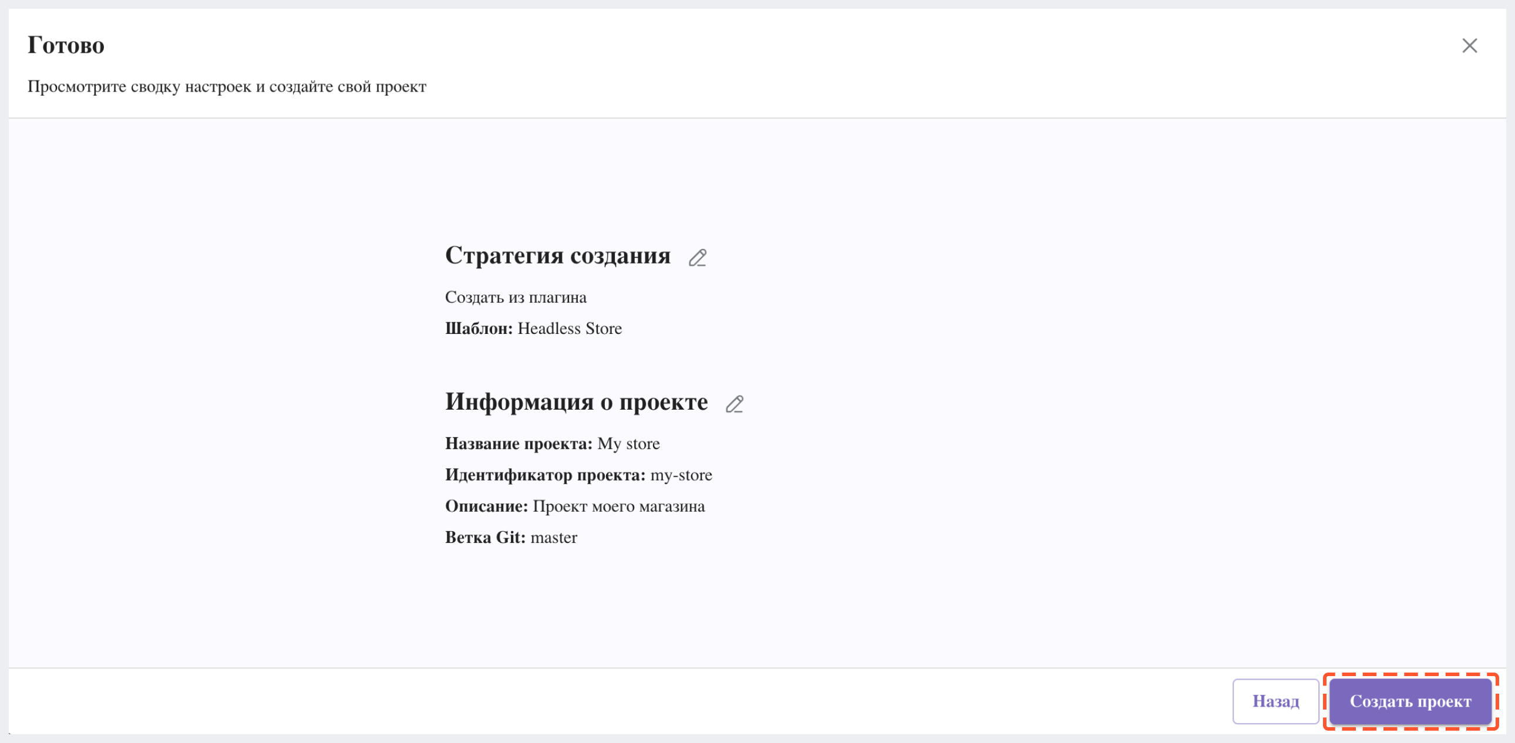Screen dimensions: 1515x743
Task: Click the Информация о проекте heading
Action: coord(577,402)
